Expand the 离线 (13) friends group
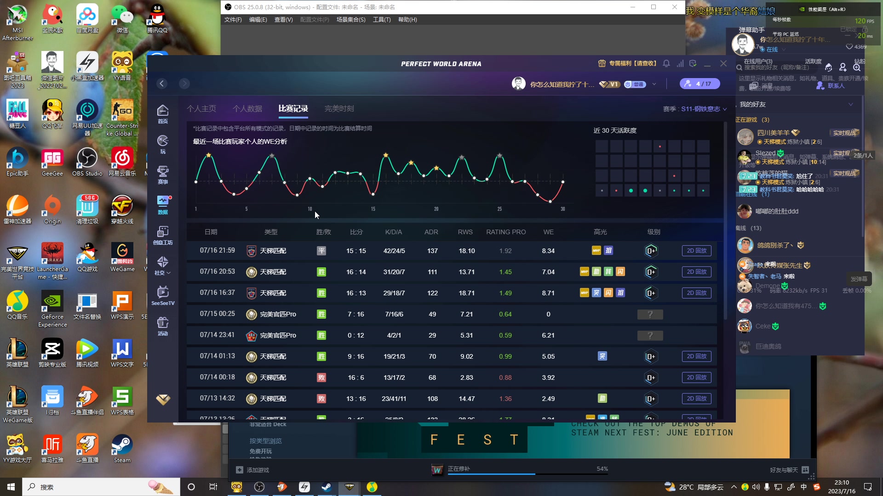The image size is (883, 496). (748, 228)
